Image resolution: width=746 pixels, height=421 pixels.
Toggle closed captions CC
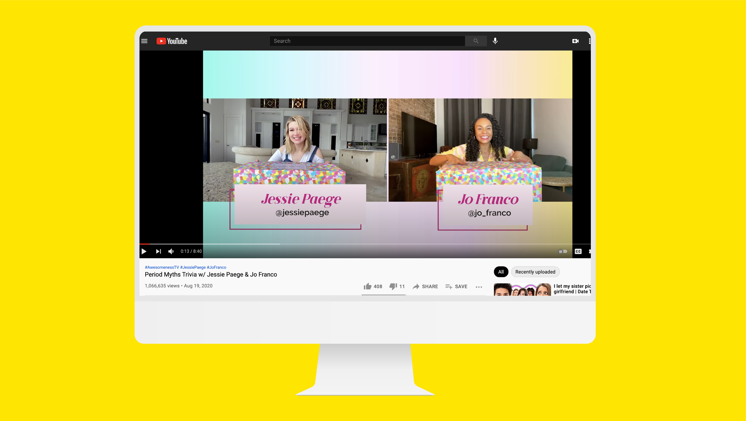(x=578, y=251)
